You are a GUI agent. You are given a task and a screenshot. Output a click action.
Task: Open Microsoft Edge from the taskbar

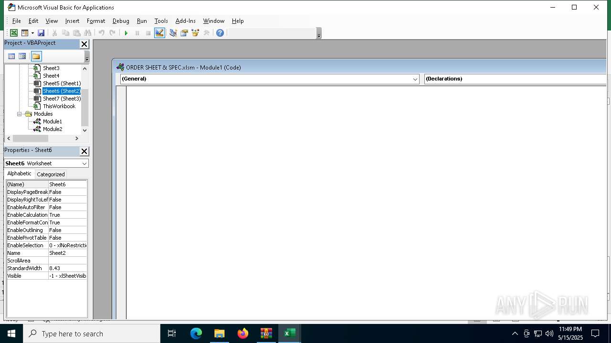pyautogui.click(x=196, y=333)
